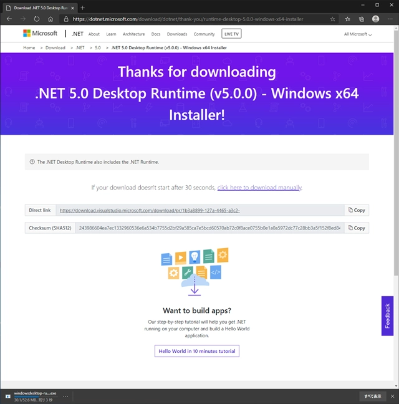Viewport: 399px width, 404px height.
Task: Open the Community nav item
Action: click(204, 34)
